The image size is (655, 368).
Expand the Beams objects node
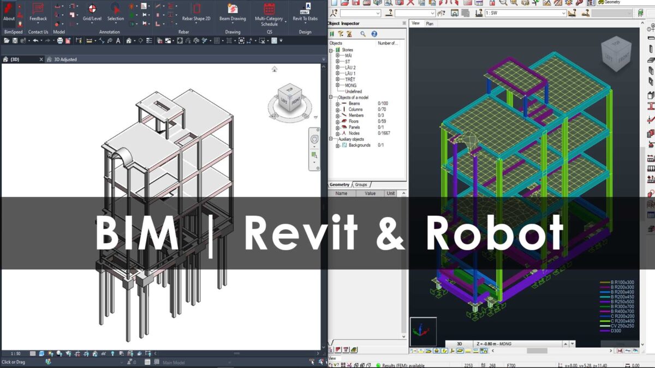[338, 104]
